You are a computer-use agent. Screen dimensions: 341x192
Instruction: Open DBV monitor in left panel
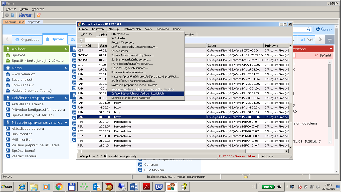(22, 134)
